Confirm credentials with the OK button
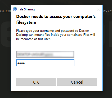The height and width of the screenshot is (98, 112). point(36,82)
